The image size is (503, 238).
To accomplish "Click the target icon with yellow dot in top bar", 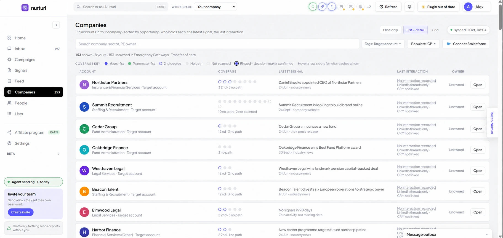I will point(360,7).
